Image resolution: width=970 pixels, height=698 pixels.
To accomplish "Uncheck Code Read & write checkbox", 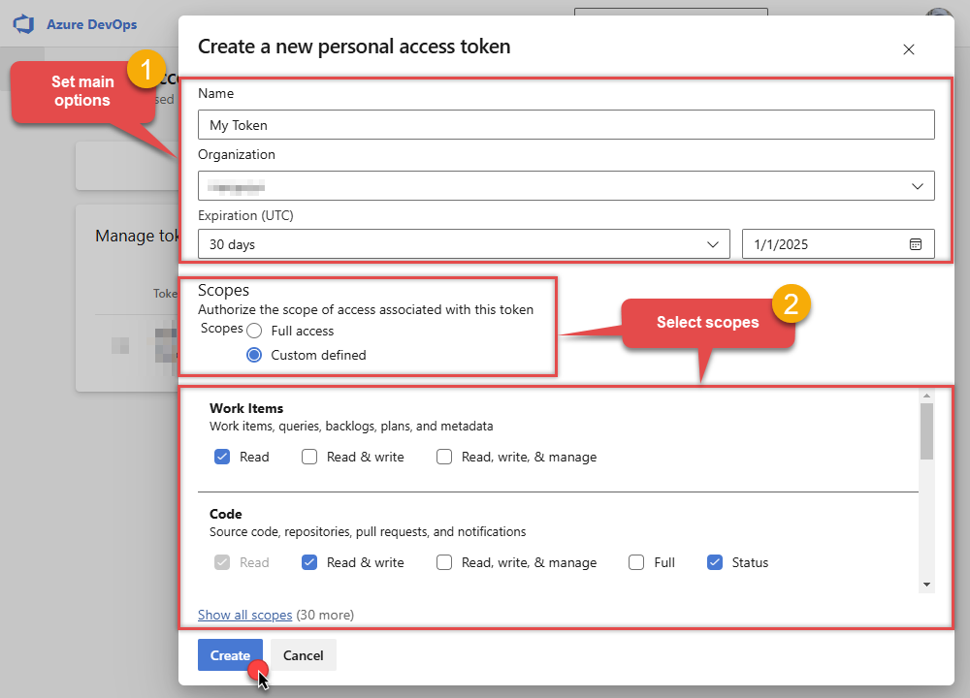I will [x=309, y=562].
